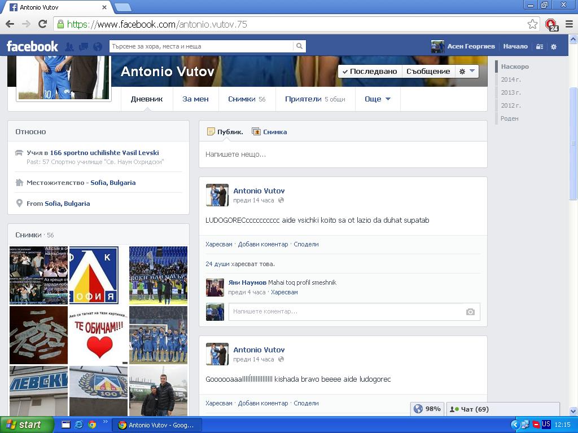Screen dimensions: 578x433
Task: Expand the profile gear dropdown
Action: [467, 72]
